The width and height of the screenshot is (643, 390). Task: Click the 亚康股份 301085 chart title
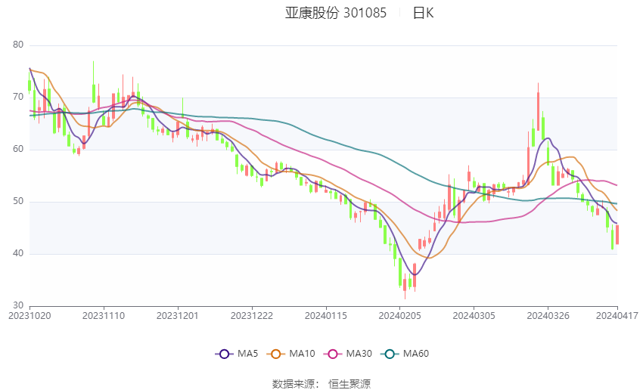point(336,13)
